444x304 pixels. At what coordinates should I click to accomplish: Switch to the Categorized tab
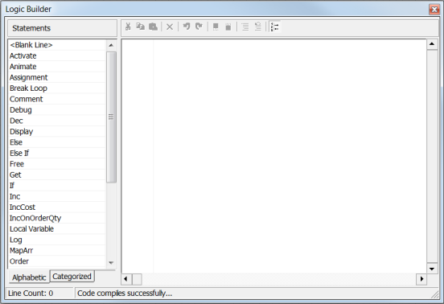point(72,277)
